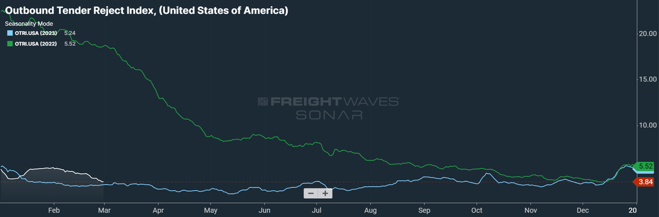Click the Oct marker on time axis
Viewport: 659px width, 217px height.
pos(477,210)
